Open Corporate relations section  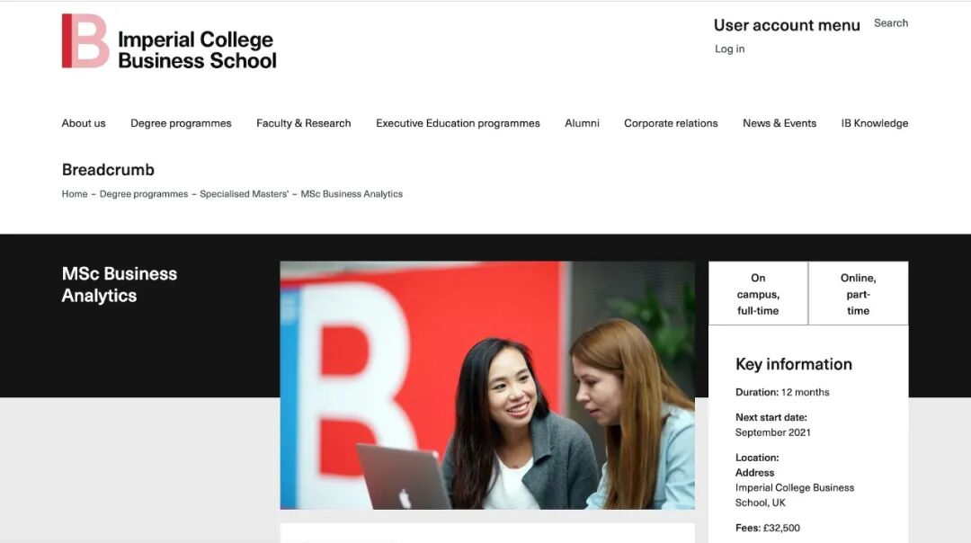pyautogui.click(x=671, y=123)
